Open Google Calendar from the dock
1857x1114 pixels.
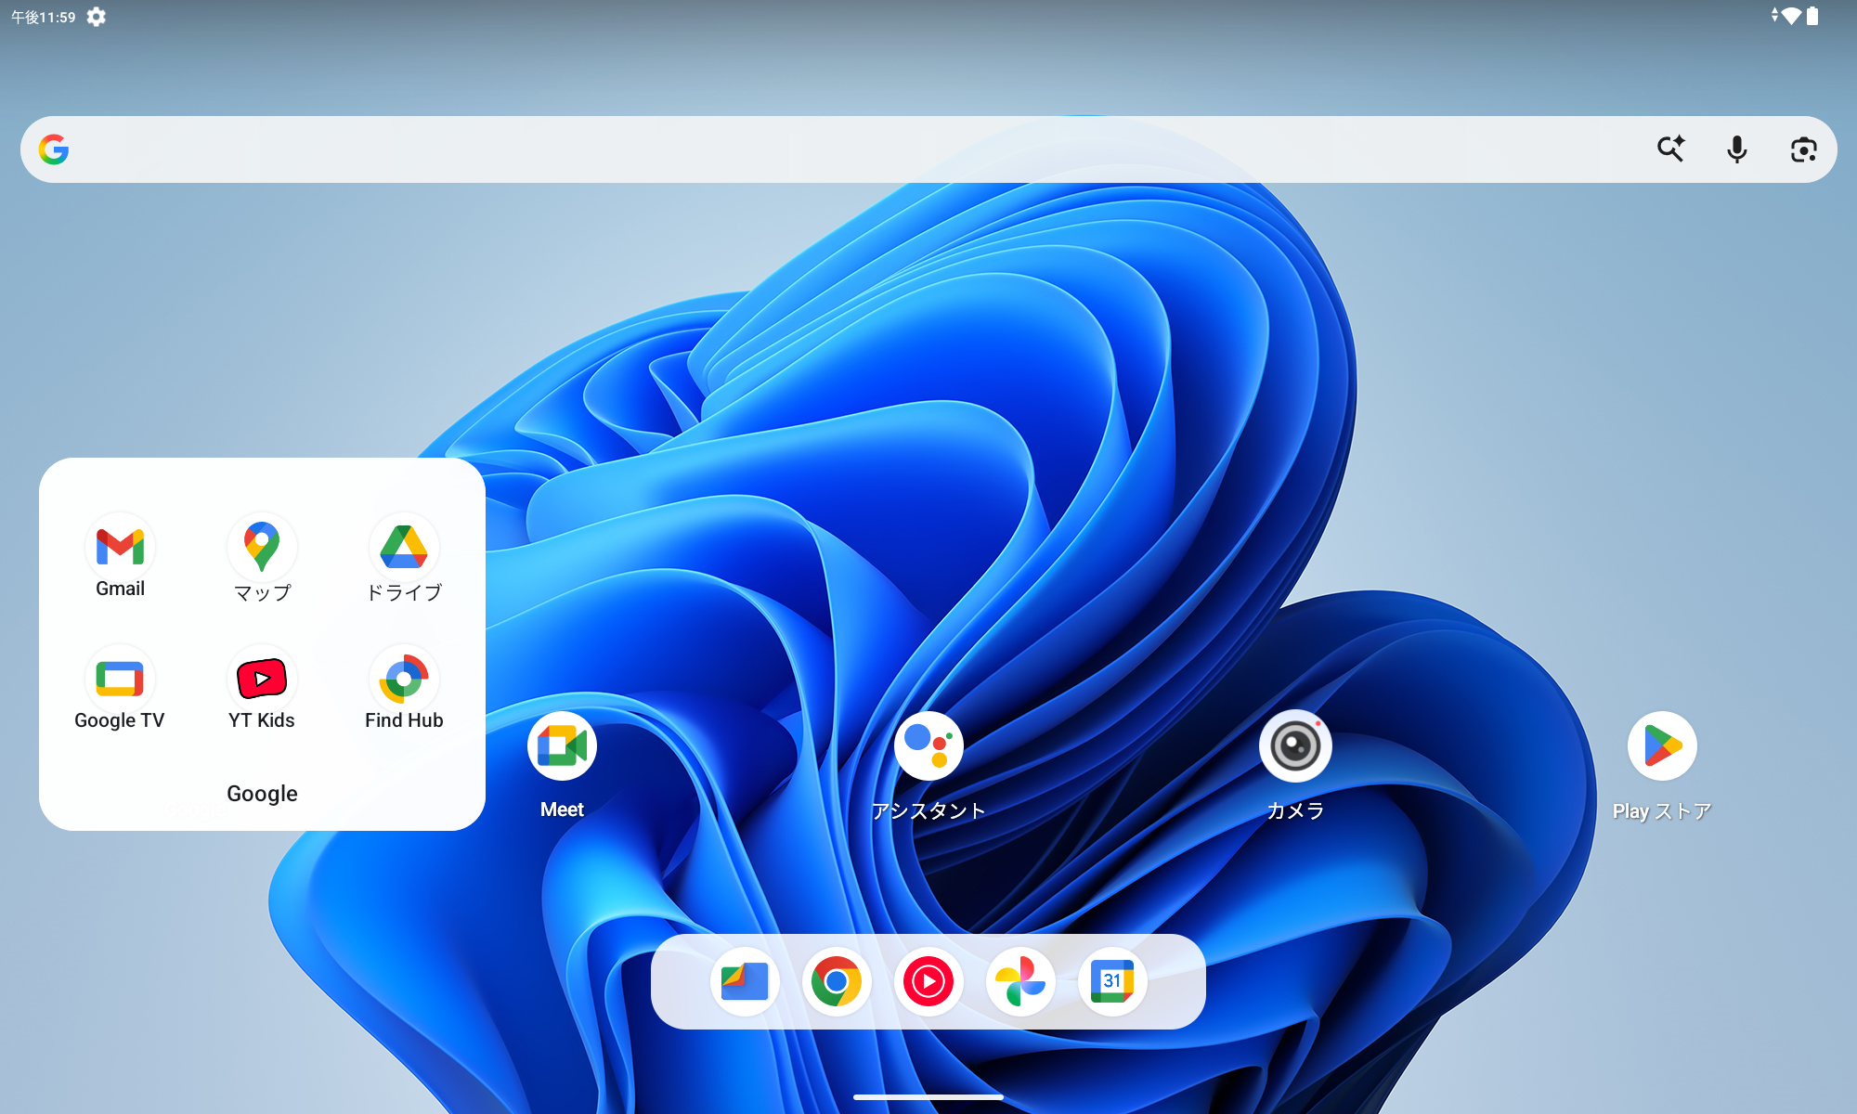[1112, 981]
